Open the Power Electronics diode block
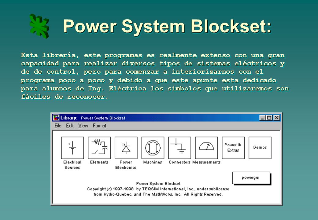Image resolution: width=318 pixels, height=220 pixels. coord(126,148)
